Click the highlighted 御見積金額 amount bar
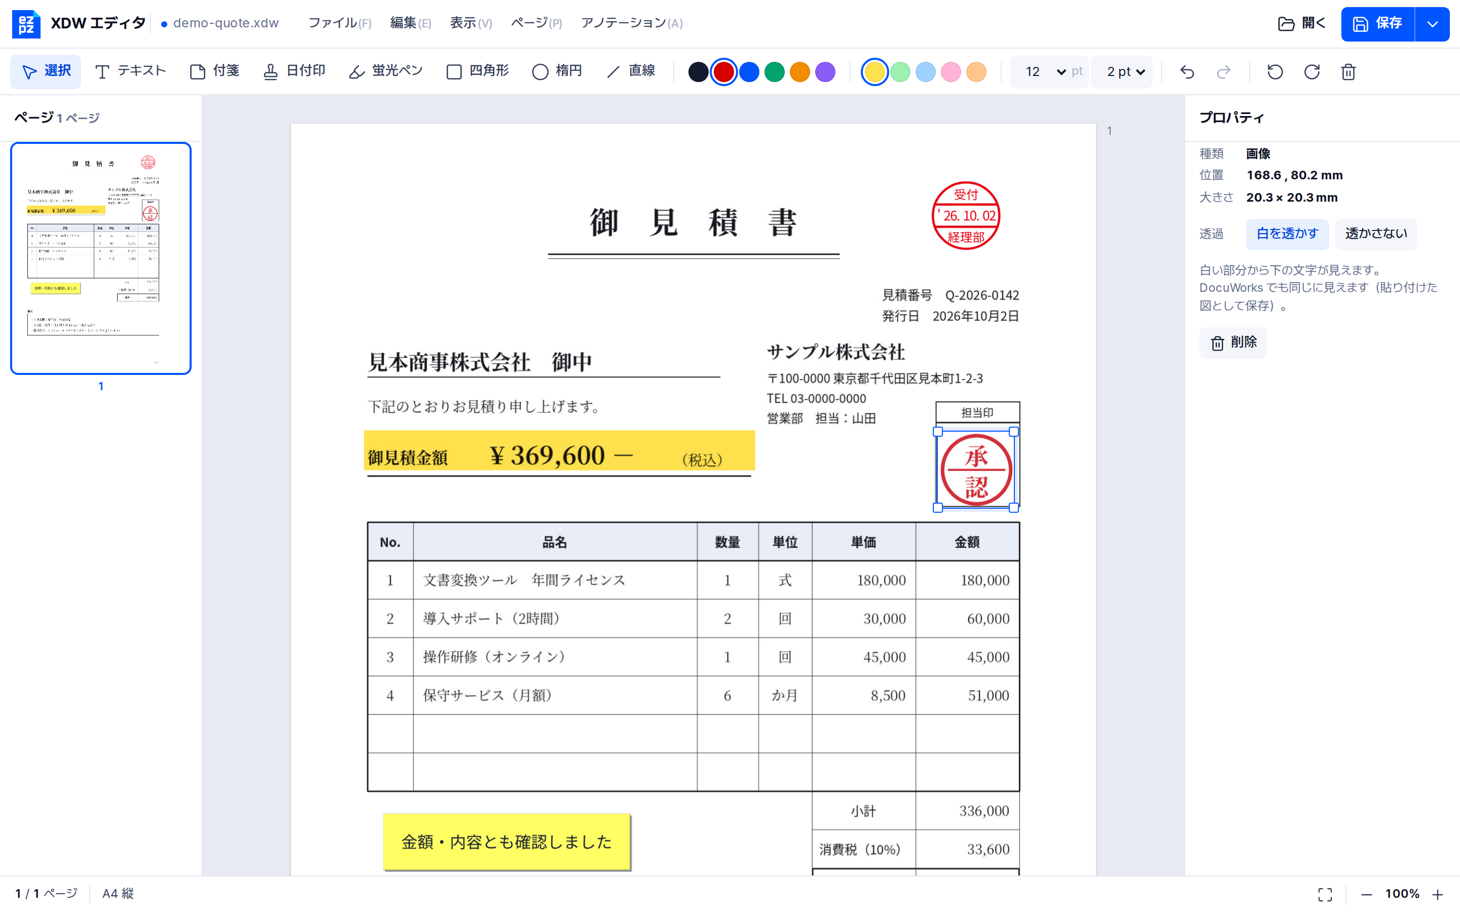 point(559,450)
